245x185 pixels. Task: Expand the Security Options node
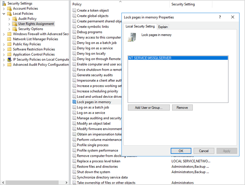click(9, 29)
